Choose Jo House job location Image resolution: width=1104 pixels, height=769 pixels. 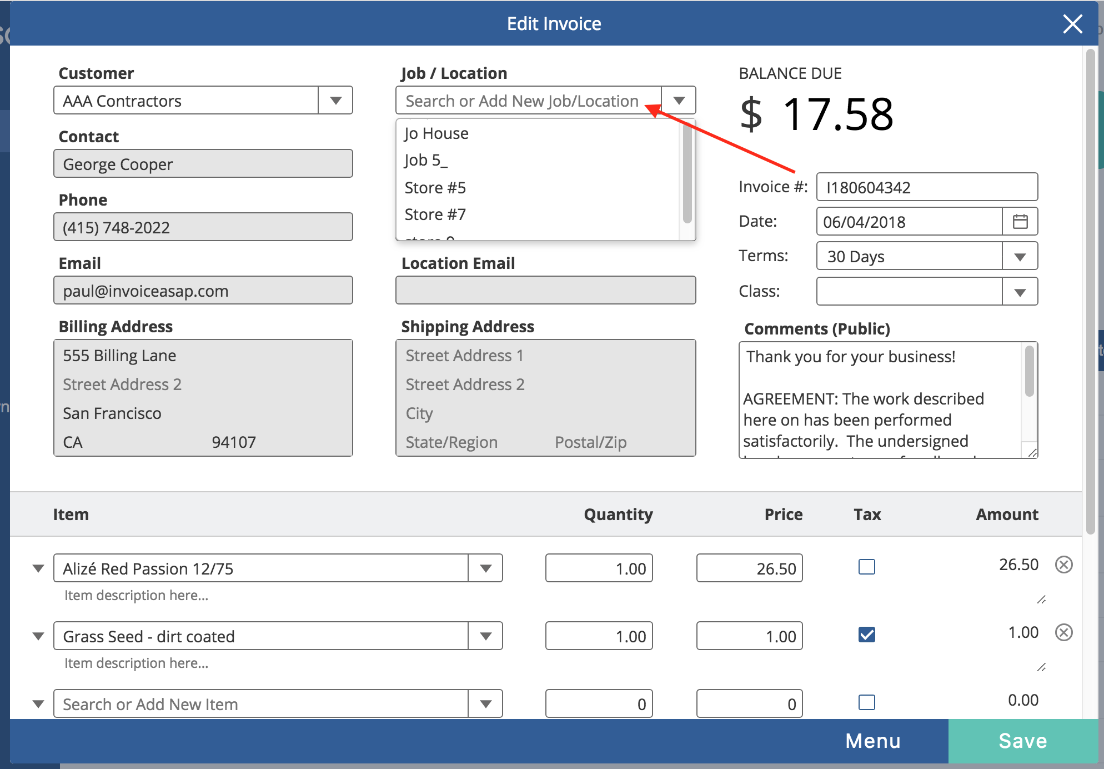436,133
